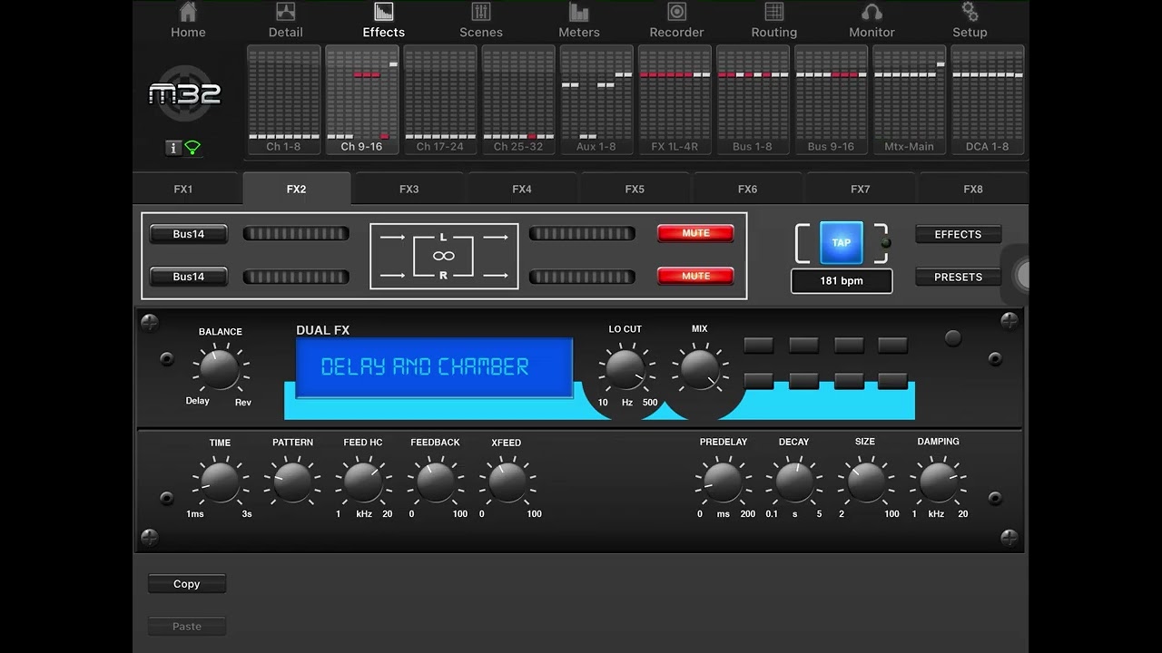Image resolution: width=1162 pixels, height=653 pixels.
Task: Click the DECAY knob
Action: point(794,482)
